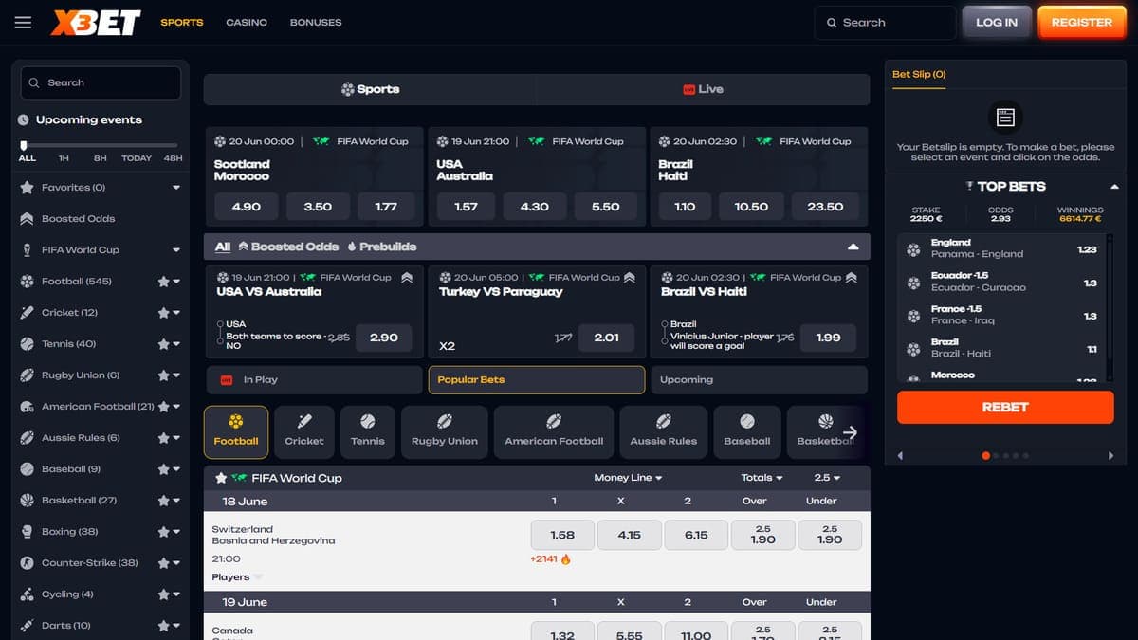
Task: Click the Boosted Odds sidebar icon
Action: (x=27, y=218)
